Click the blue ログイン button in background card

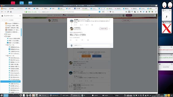(x=97, y=56)
